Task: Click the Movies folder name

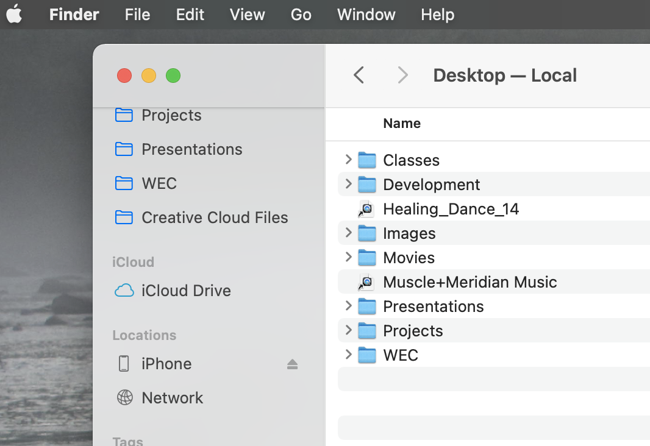Action: pyautogui.click(x=409, y=258)
